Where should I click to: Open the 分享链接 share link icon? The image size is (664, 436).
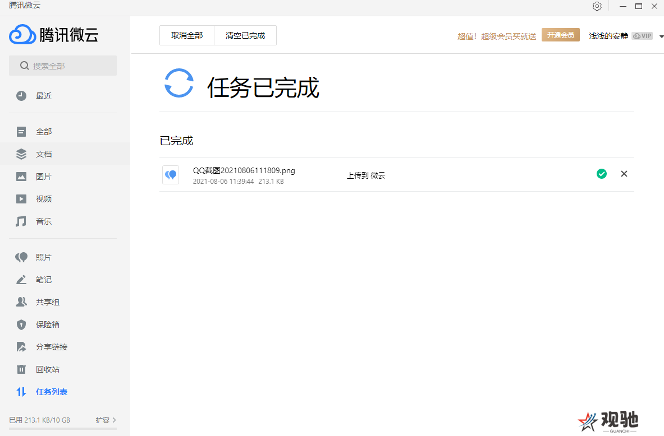(21, 347)
